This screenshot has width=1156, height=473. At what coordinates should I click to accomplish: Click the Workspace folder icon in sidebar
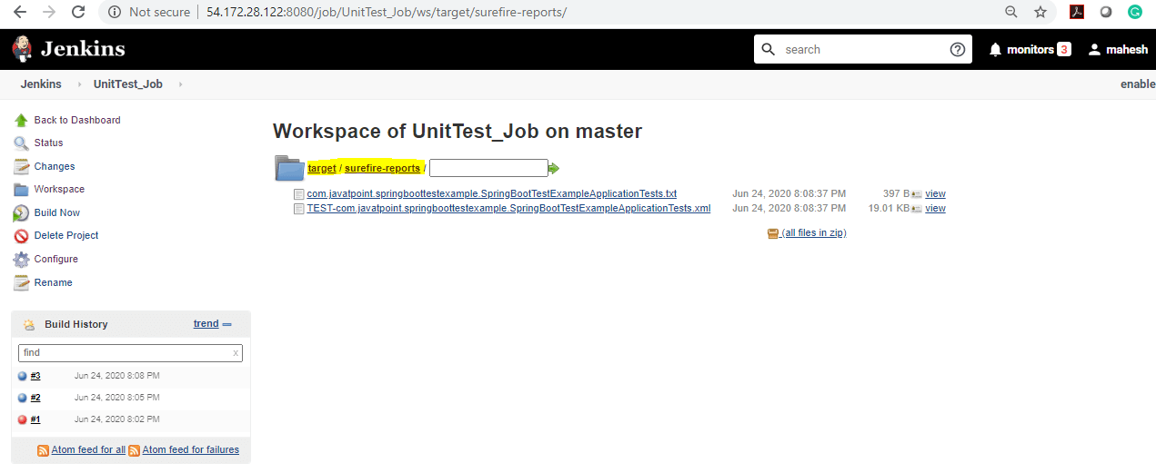coord(21,190)
